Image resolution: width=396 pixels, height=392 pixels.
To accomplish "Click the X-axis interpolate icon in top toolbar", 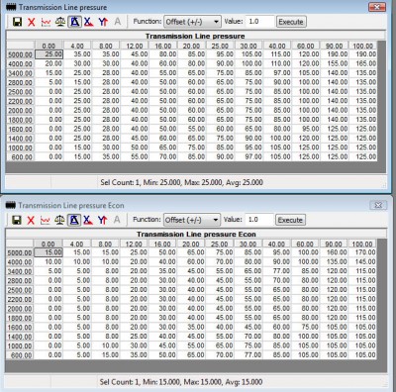I will 88,22.
